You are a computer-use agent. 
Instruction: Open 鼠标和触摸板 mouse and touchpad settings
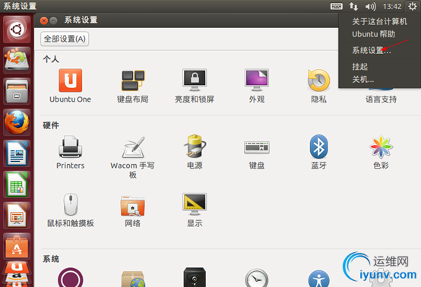pos(71,210)
